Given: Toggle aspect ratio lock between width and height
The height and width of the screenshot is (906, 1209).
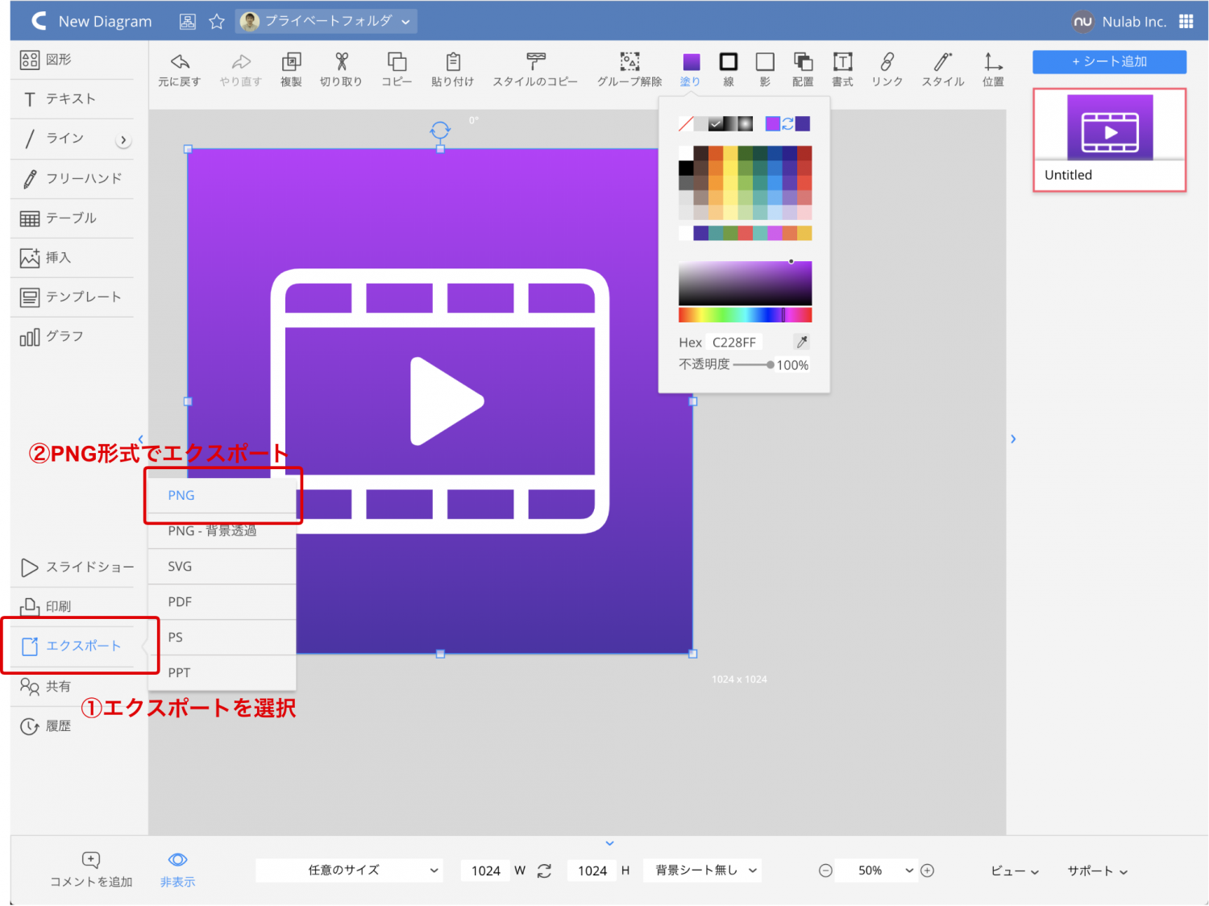Looking at the screenshot, I should click(545, 871).
